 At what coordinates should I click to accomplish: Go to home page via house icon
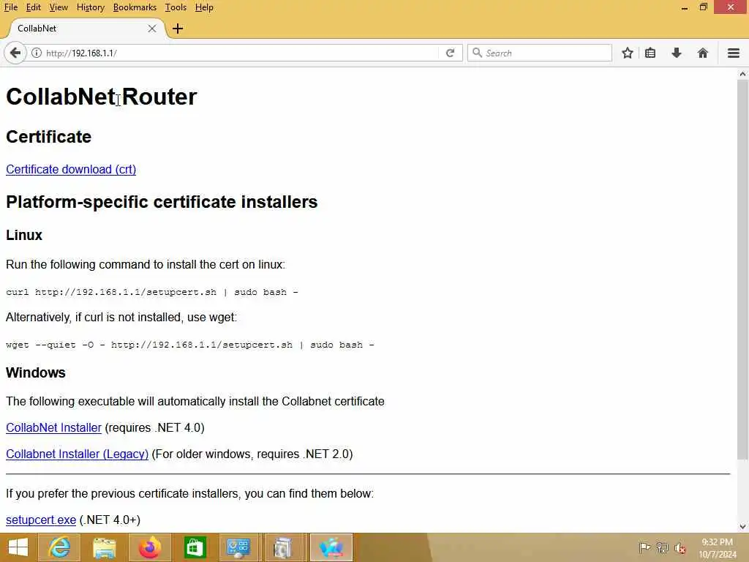point(703,53)
